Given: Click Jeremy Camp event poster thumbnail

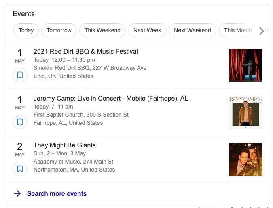Looking at the screenshot, I should click(245, 112).
